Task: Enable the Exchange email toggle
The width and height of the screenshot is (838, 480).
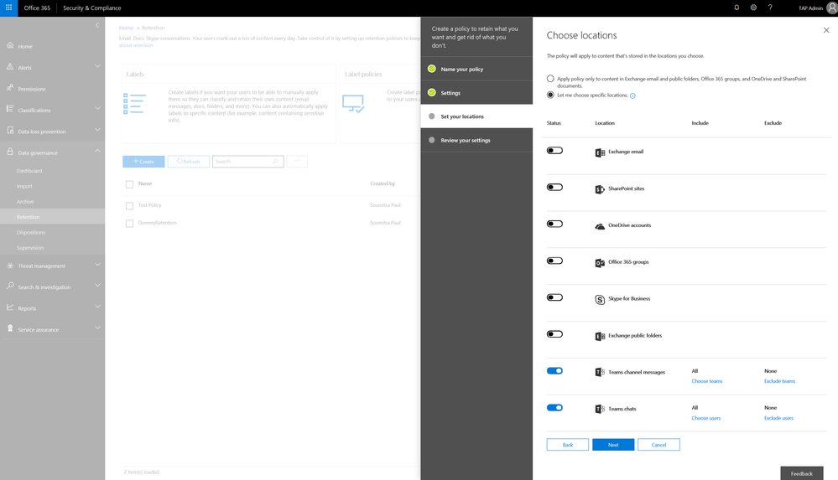Action: 554,151
